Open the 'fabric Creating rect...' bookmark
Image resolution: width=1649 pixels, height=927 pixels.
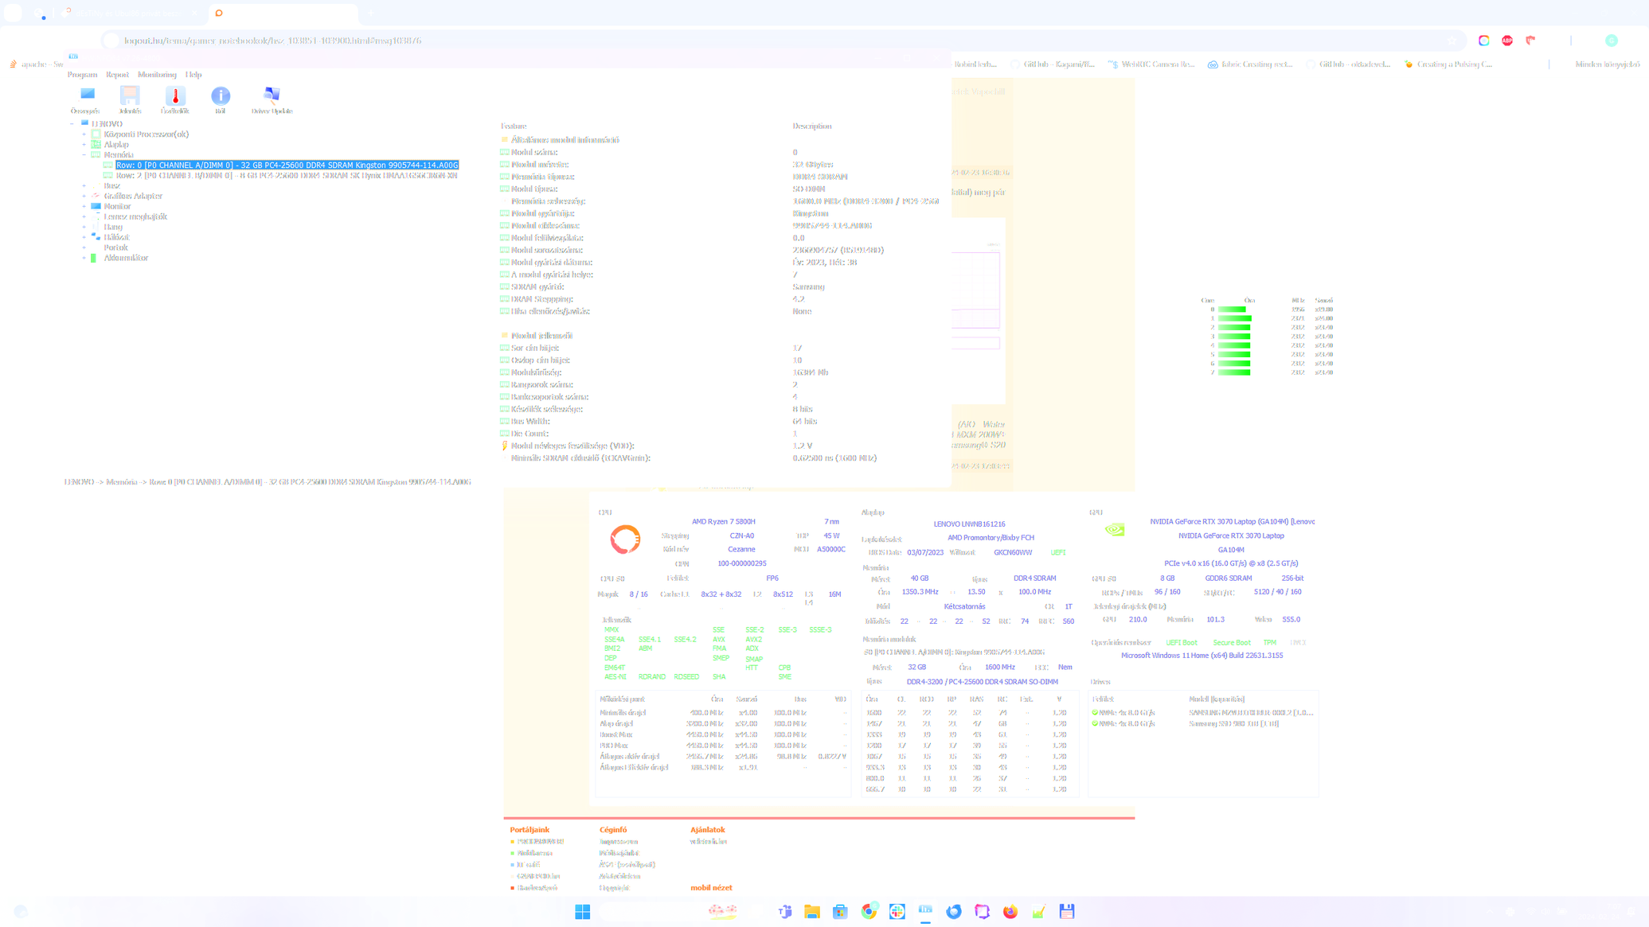click(x=1250, y=64)
